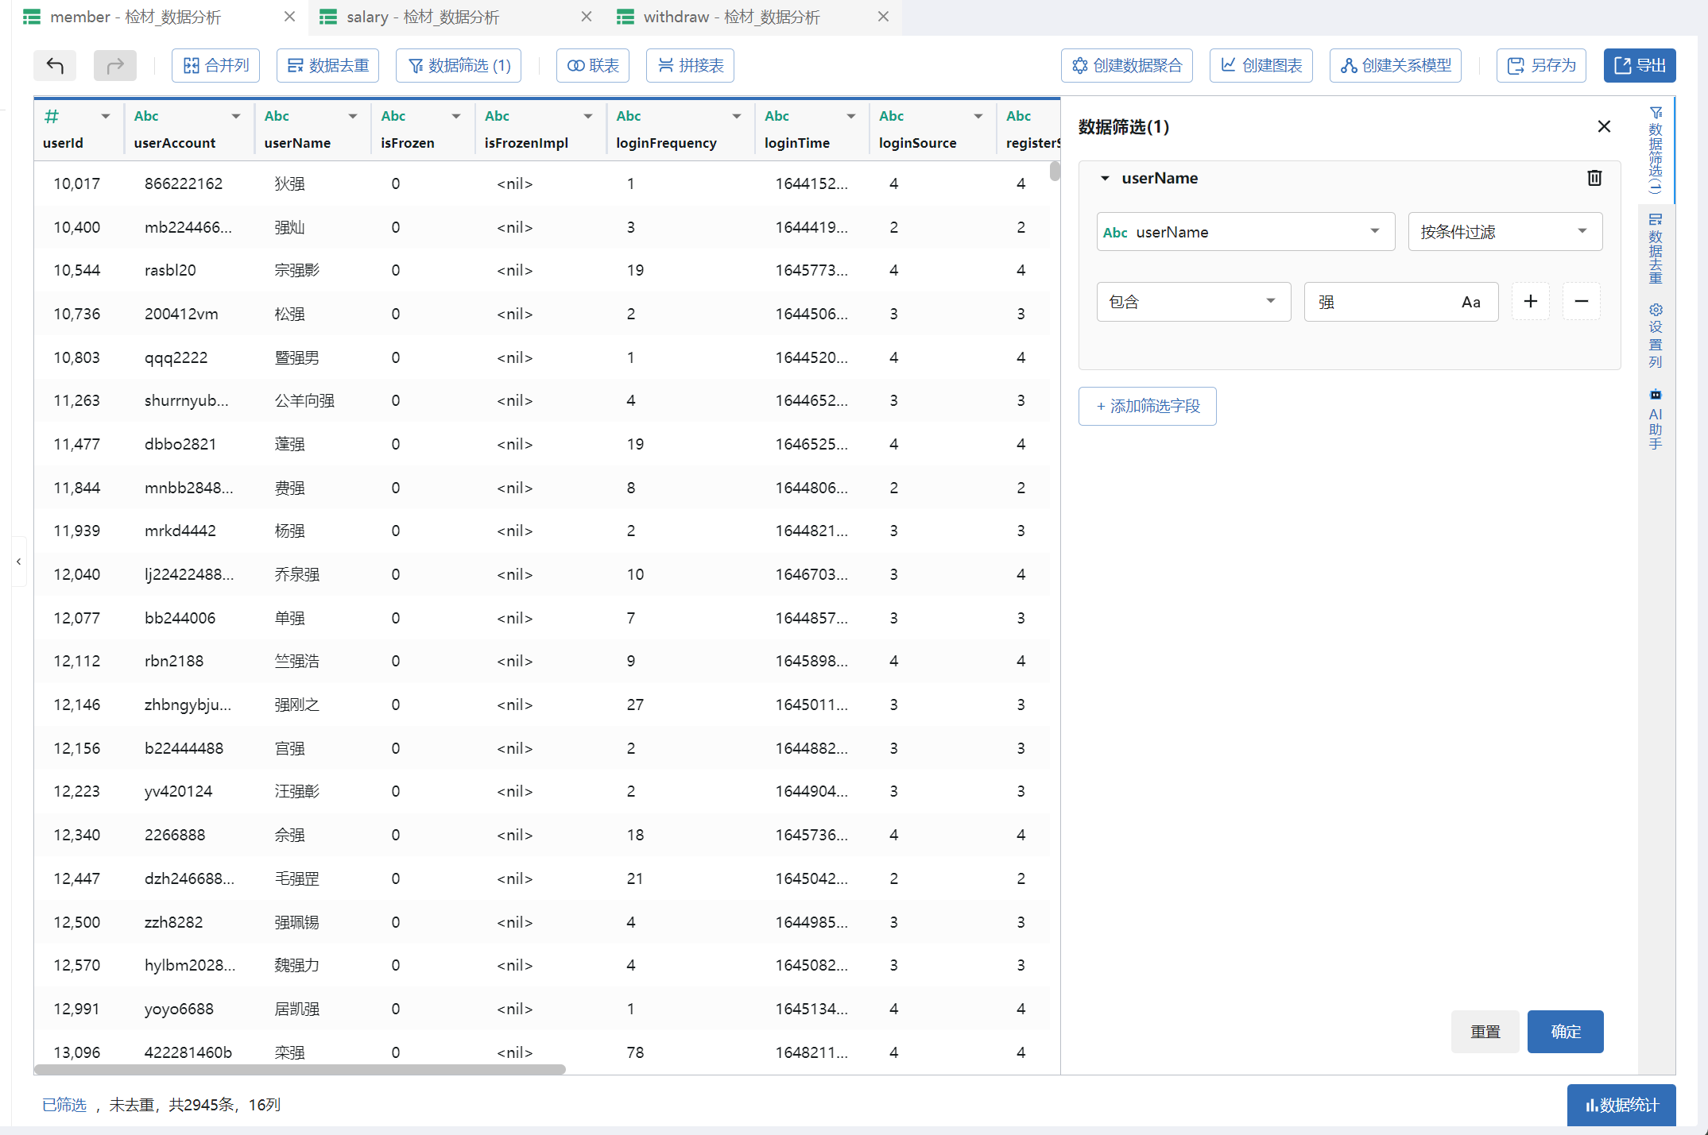Click the undo arrow icon
The image size is (1708, 1135).
pos(55,65)
